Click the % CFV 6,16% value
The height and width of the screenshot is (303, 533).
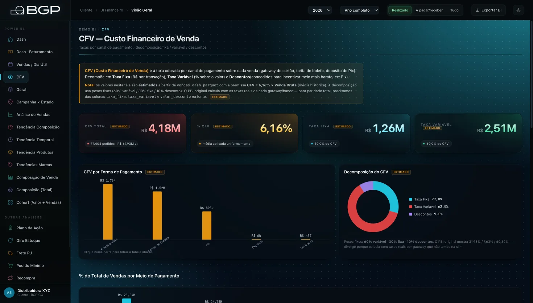pos(276,128)
